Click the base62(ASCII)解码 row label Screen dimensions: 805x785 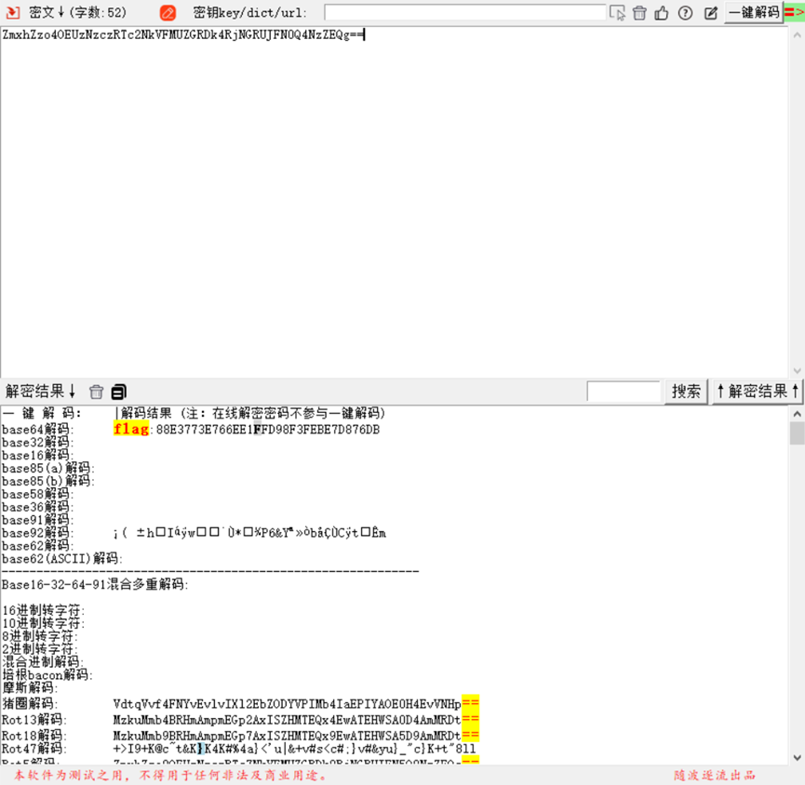(x=62, y=558)
